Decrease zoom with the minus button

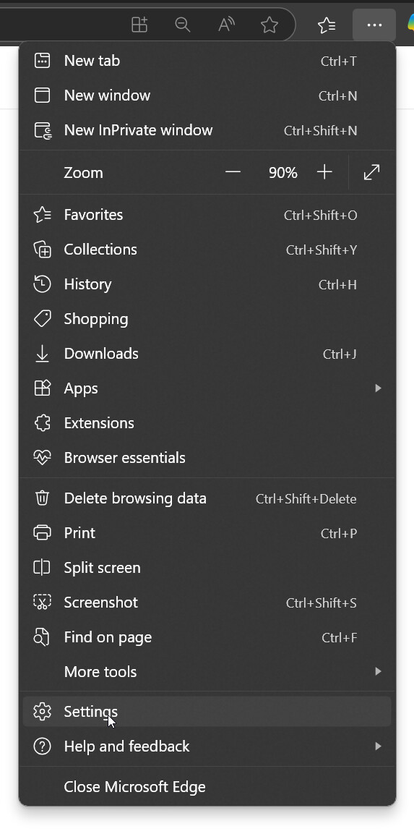(x=233, y=172)
